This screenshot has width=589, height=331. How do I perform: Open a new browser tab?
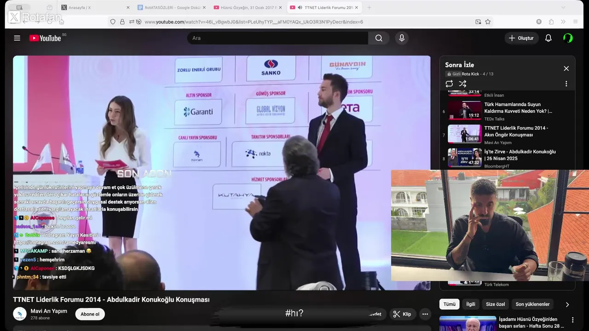pyautogui.click(x=369, y=7)
